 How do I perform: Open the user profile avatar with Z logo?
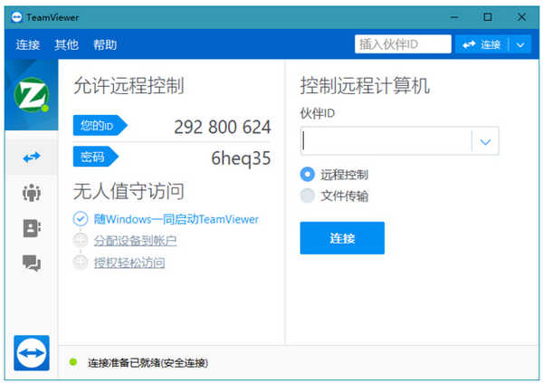[x=32, y=95]
